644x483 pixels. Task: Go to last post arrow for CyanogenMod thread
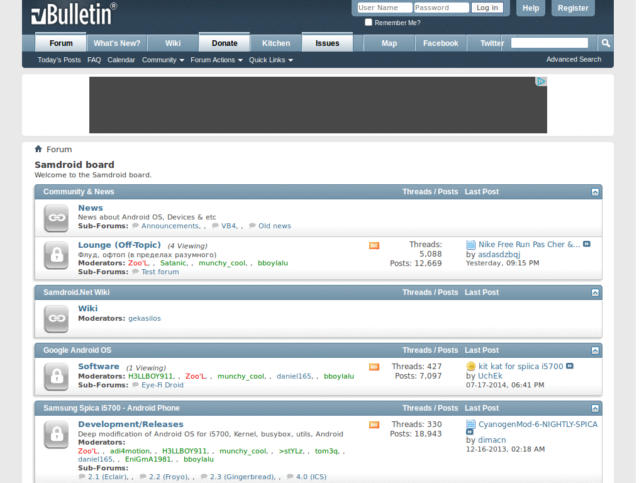tap(470, 432)
